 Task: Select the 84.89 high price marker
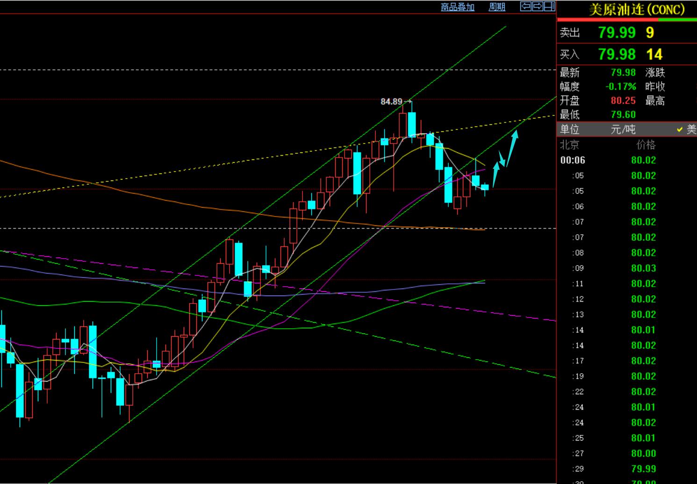(x=391, y=101)
